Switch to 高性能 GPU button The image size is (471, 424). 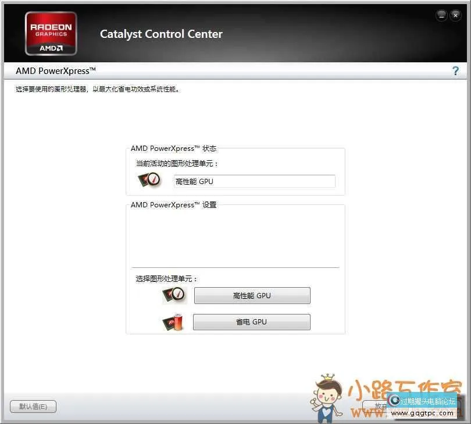(252, 296)
